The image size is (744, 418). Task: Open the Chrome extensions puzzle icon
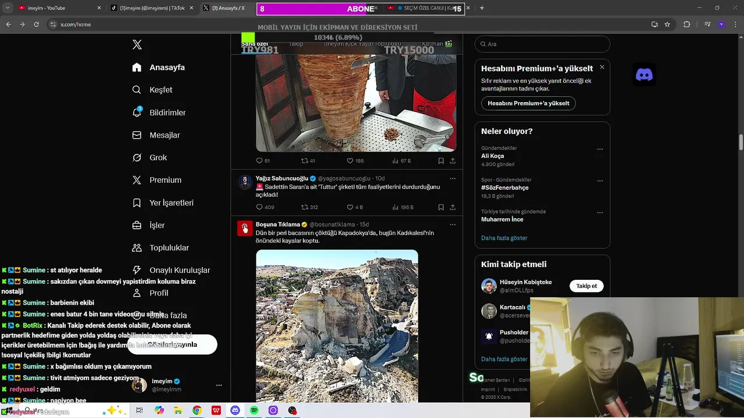(x=686, y=24)
